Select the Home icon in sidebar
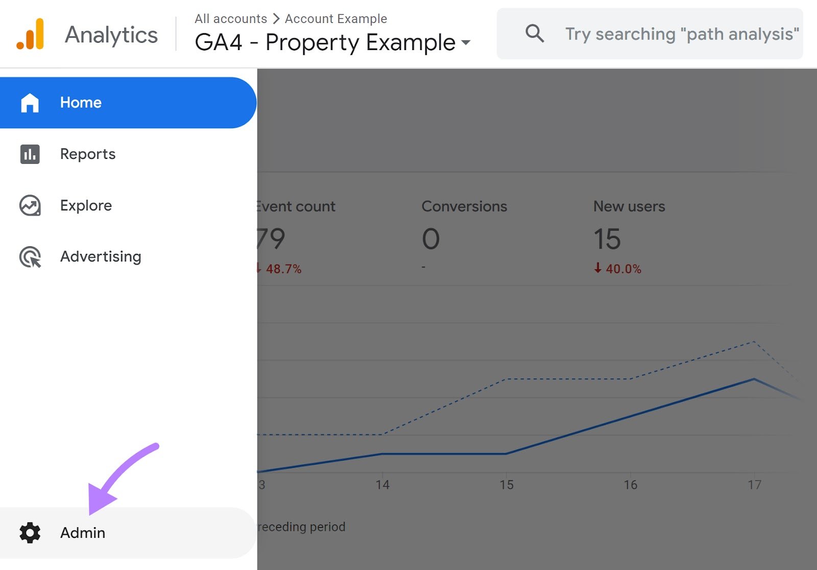This screenshot has width=817, height=570. tap(30, 102)
